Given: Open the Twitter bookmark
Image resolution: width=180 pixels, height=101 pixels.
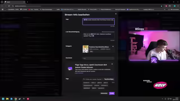Looking at the screenshot, I should pos(57,9).
